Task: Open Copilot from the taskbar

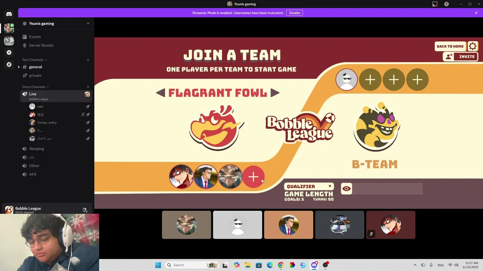Action: click(x=237, y=265)
